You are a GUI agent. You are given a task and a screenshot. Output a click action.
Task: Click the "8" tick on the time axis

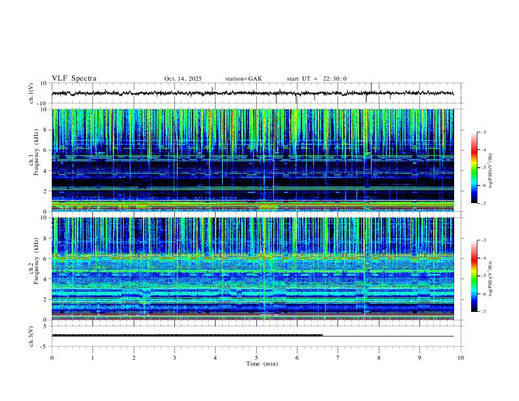(x=379, y=358)
